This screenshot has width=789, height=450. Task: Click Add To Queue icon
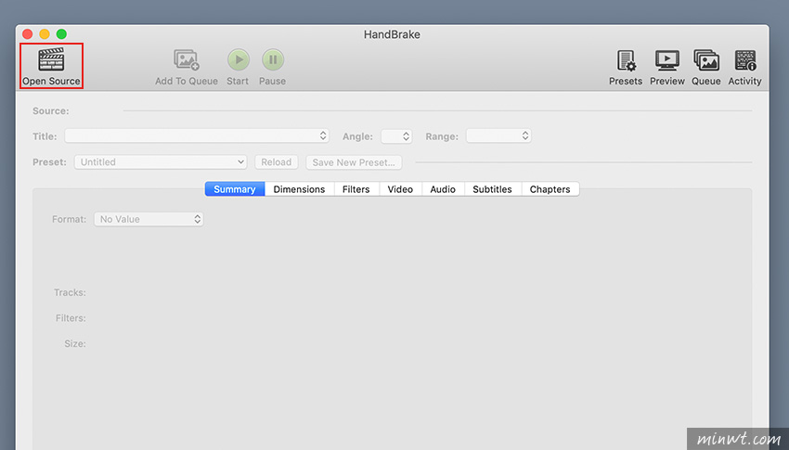click(x=187, y=59)
